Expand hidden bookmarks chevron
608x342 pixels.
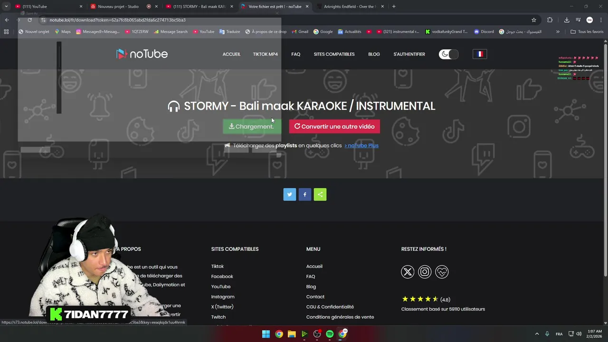coord(558,32)
